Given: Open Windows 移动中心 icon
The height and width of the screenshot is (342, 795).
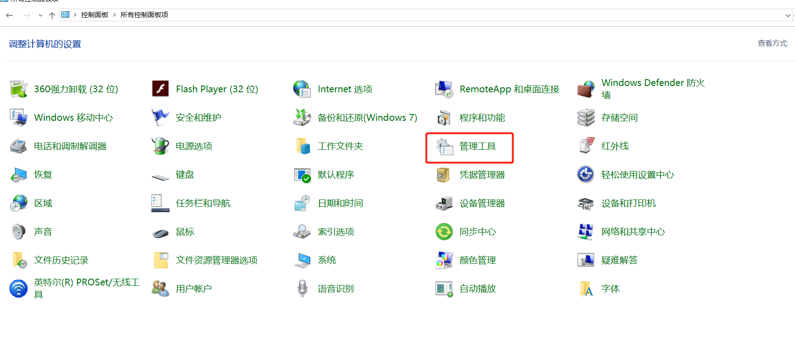Looking at the screenshot, I should point(19,118).
